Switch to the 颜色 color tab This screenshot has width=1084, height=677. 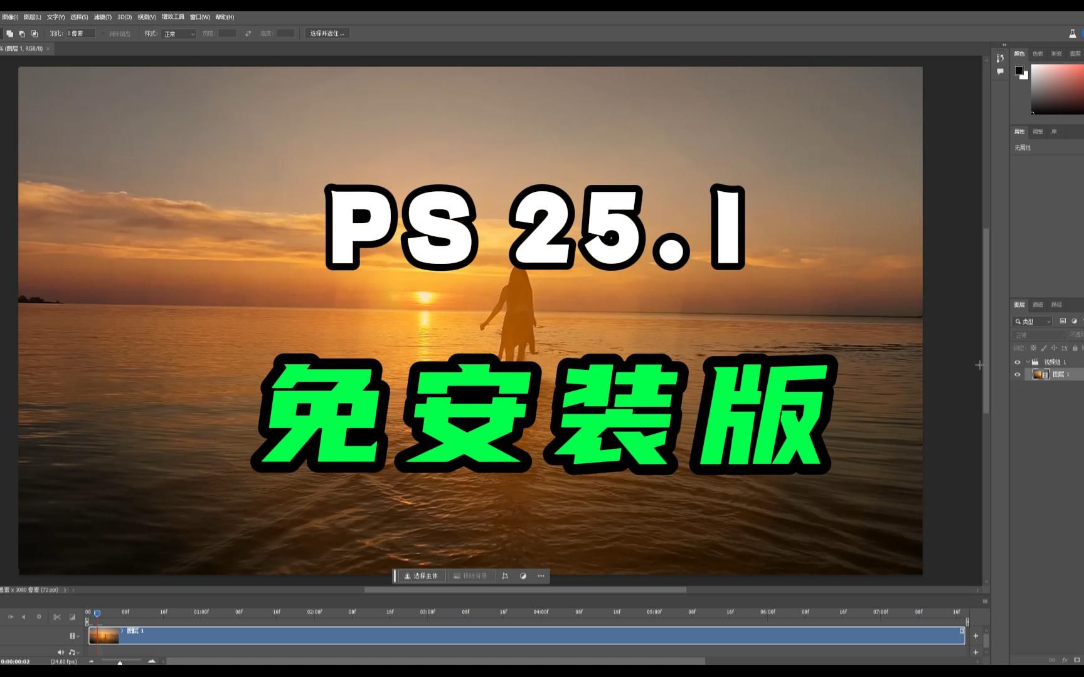coord(1019,53)
